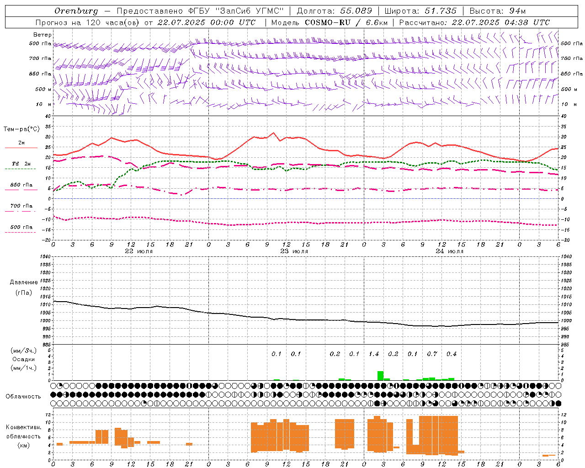Click 'Рассчитано: 22.07.2025 04:38 UTC' text
Image resolution: width=585 pixels, height=468 pixels.
474,22
